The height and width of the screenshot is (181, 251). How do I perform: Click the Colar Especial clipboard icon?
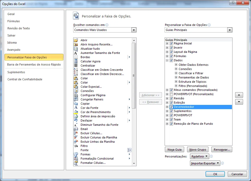point(76,87)
